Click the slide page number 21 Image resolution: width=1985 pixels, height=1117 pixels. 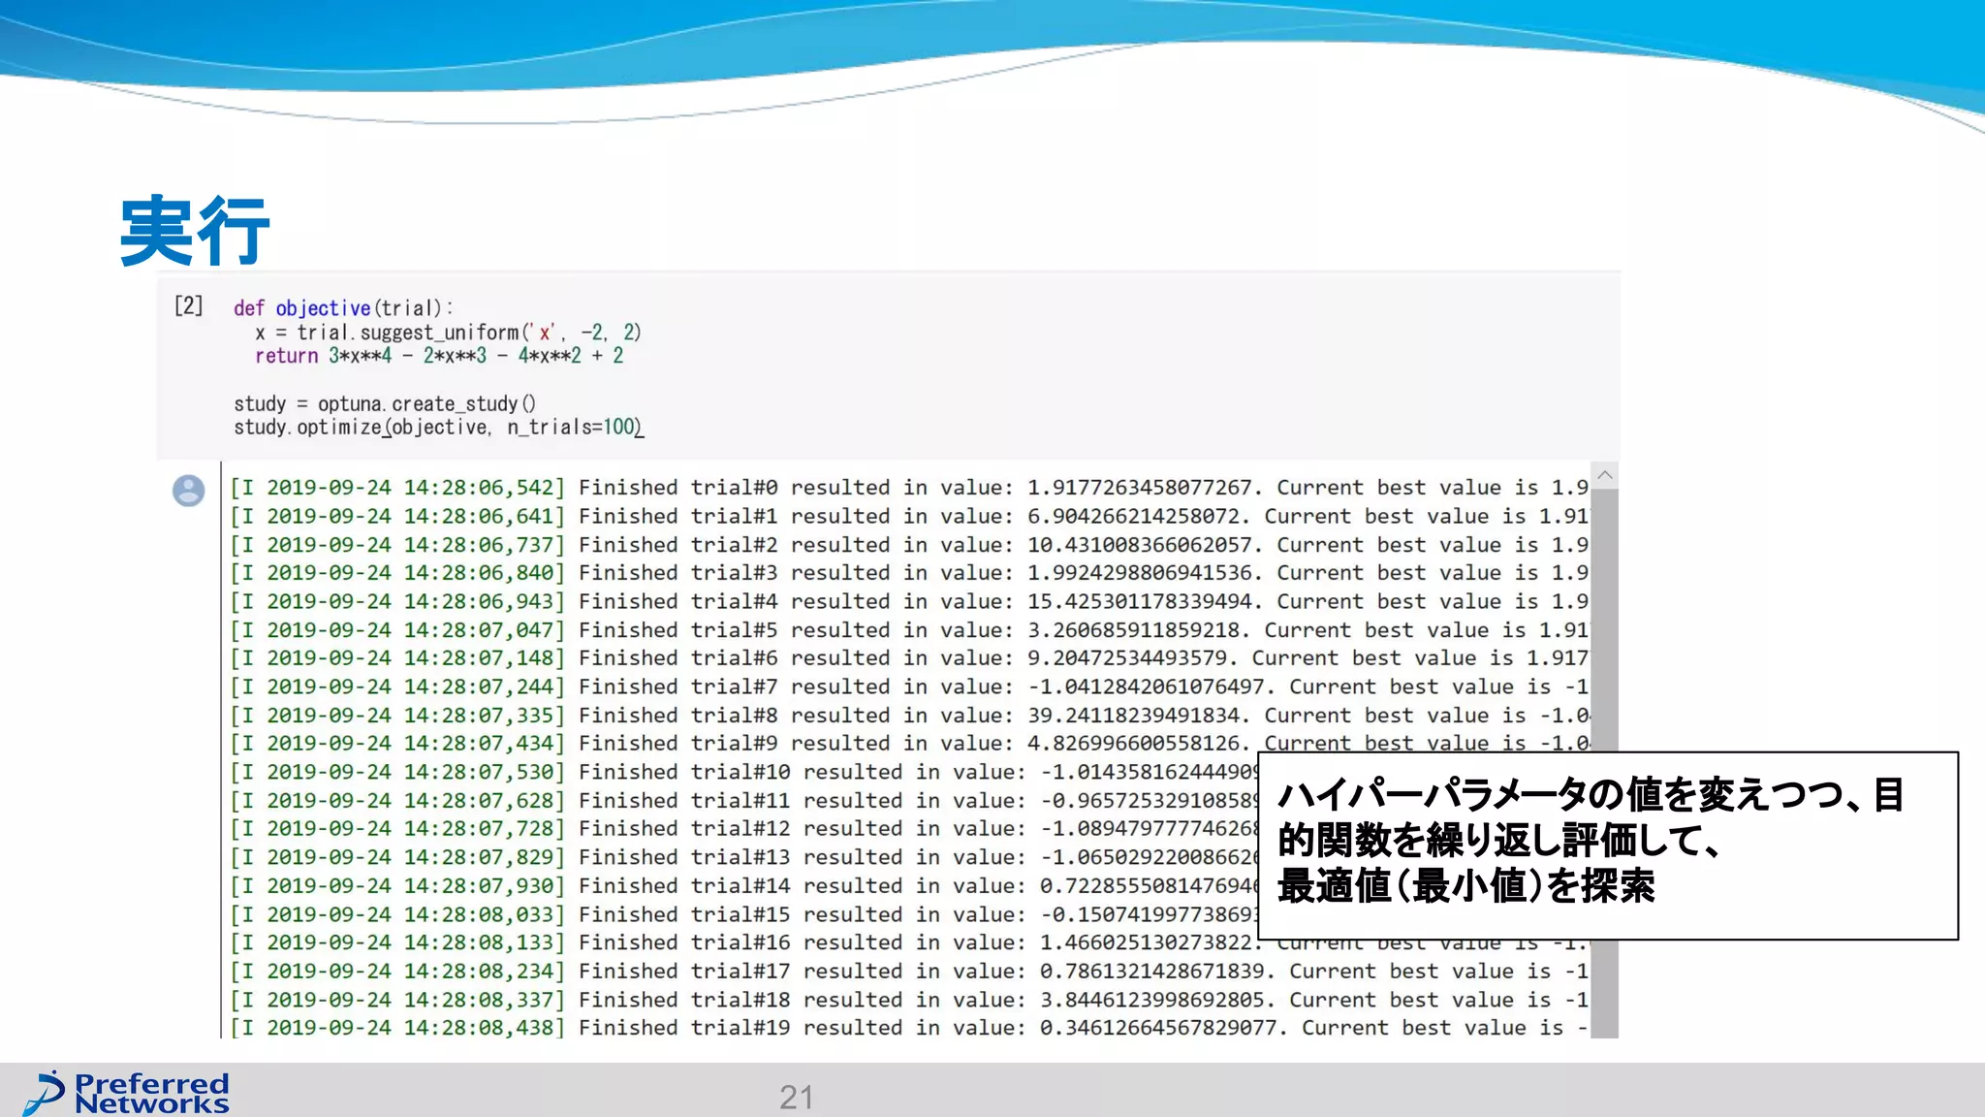click(x=796, y=1097)
